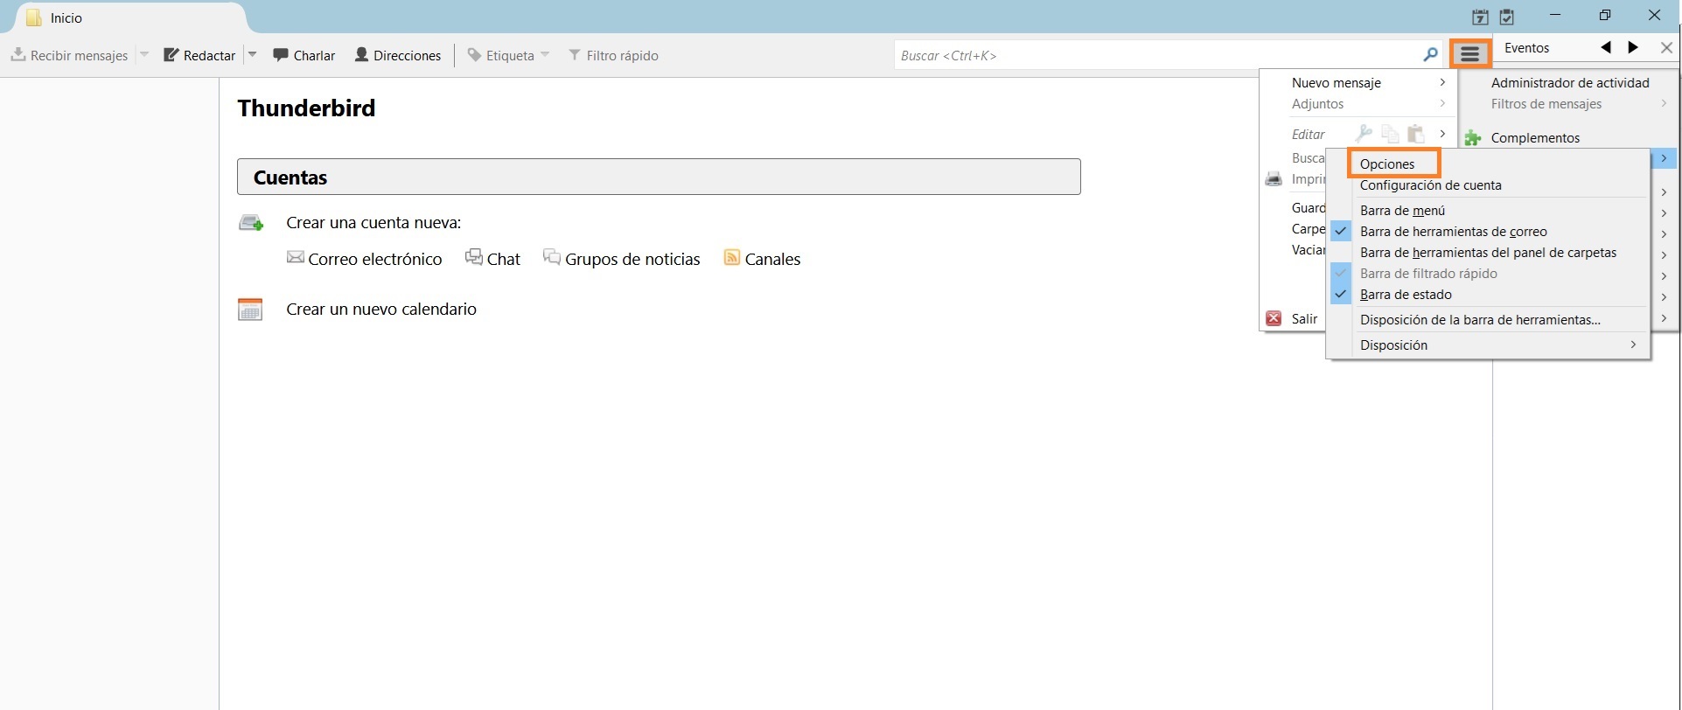Image resolution: width=1682 pixels, height=710 pixels.
Task: Toggle Barra de herramientas de correo
Action: [1453, 232]
